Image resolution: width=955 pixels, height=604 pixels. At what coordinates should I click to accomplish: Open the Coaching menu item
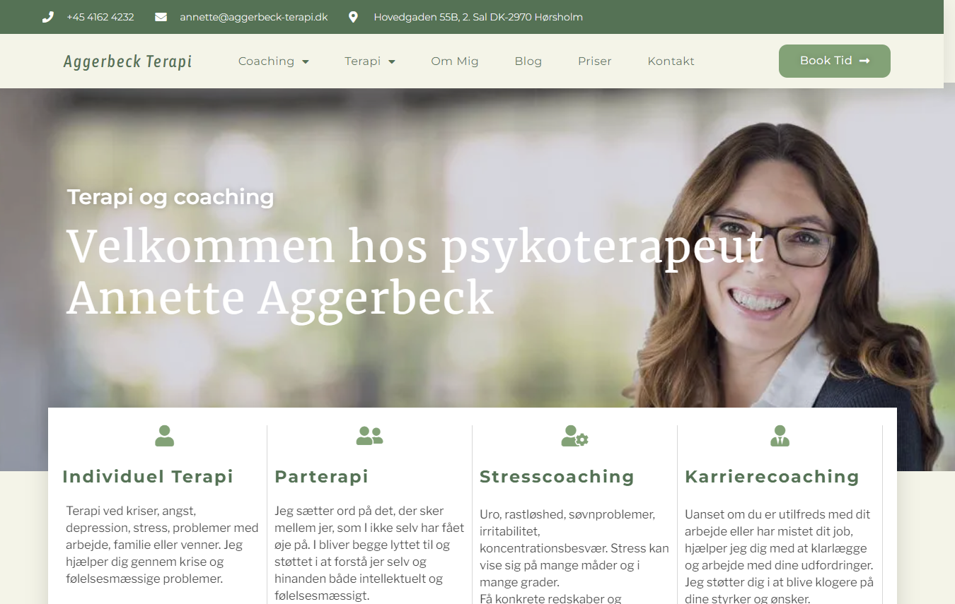click(266, 61)
